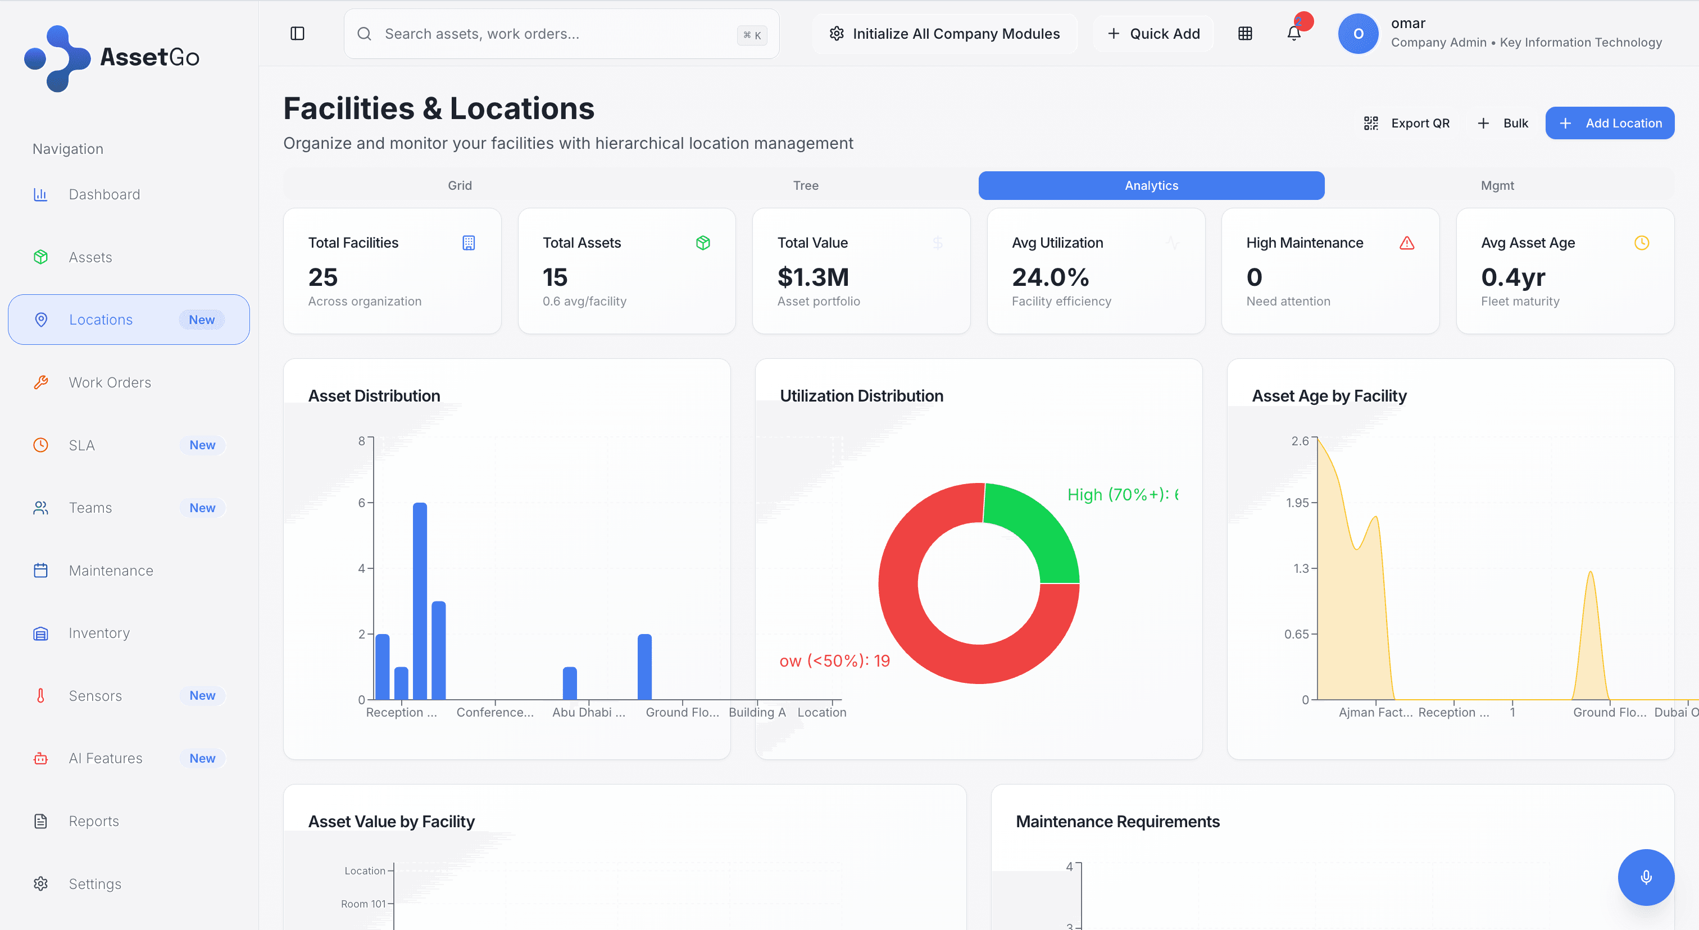
Task: Open the Mgmt tab
Action: [x=1497, y=186]
